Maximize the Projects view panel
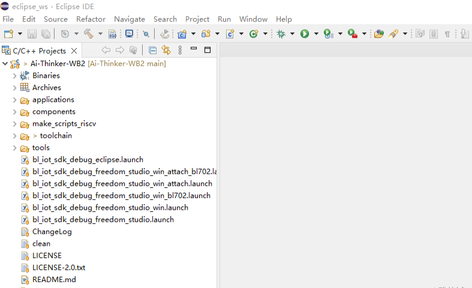This screenshot has width=472, height=288. tap(208, 50)
